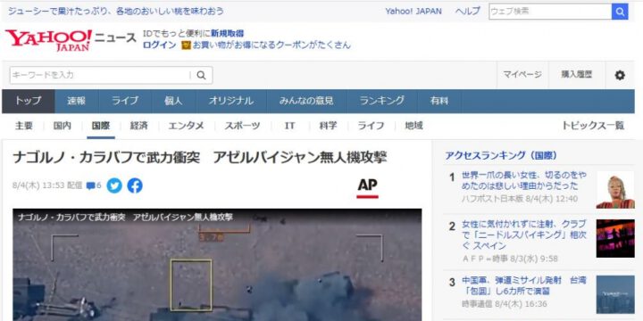This screenshot has height=321, width=643.
Task: Open ranking thumbnail for long nails story
Action: [615, 190]
